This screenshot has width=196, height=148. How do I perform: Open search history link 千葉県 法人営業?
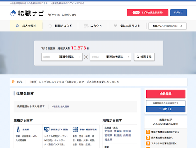click(61, 107)
